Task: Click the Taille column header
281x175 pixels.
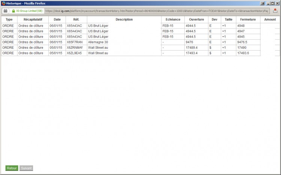Action: (228, 19)
